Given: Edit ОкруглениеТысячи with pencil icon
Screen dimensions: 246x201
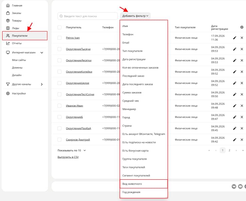Looking at the screenshot, I should click(235, 49).
